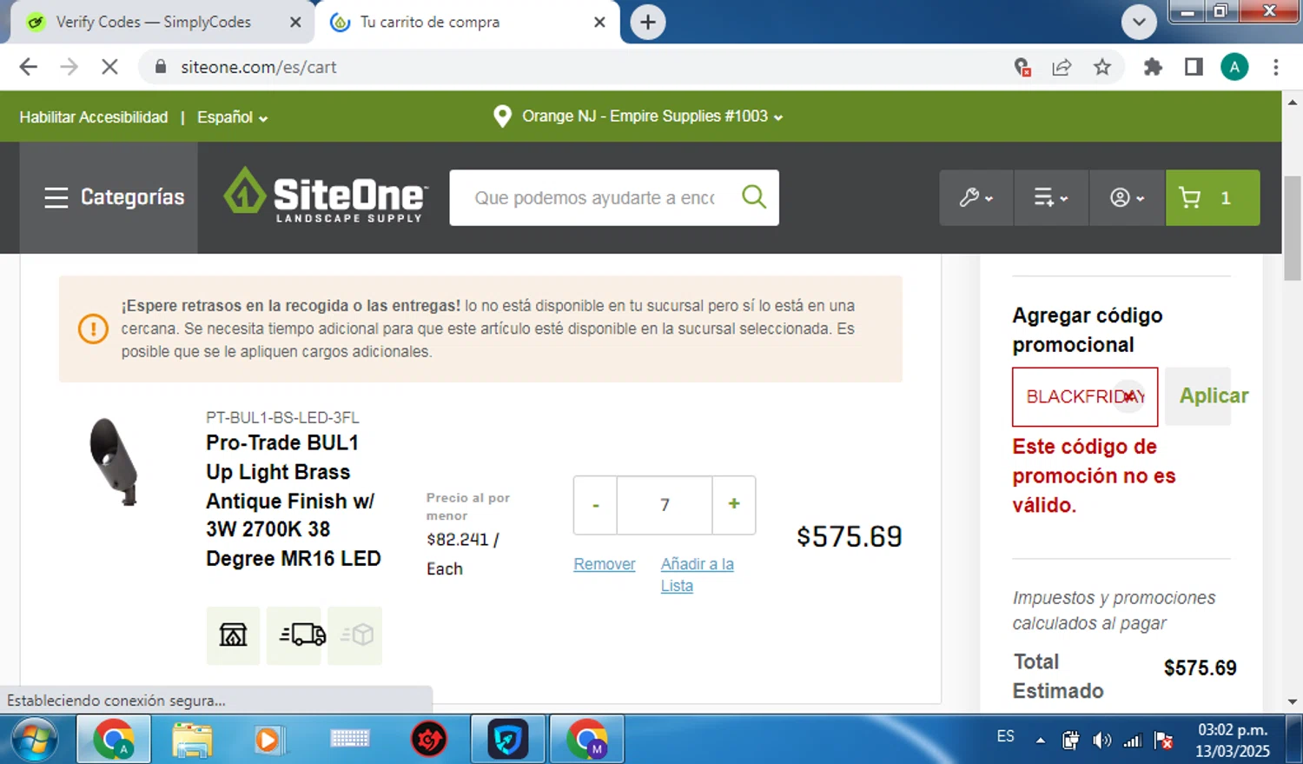Click the quantity field showing 7
The height and width of the screenshot is (764, 1303).
pyautogui.click(x=665, y=504)
